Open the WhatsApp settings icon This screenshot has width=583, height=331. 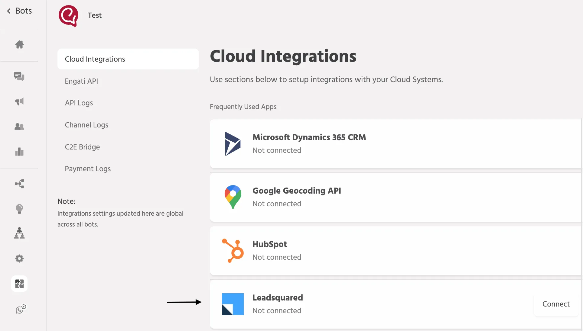tap(21, 309)
